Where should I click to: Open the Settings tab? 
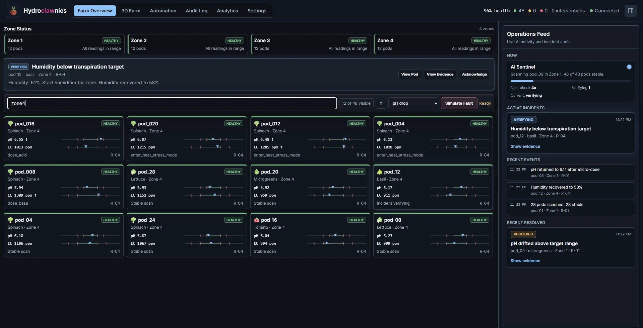point(257,11)
